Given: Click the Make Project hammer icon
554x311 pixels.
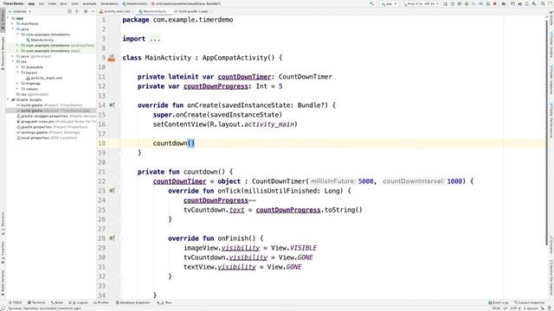Looking at the screenshot, I should 371,3.
